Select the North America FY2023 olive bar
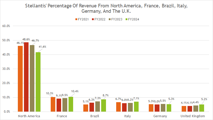Image resolution: width=213 pixels, height=120 pixels. [32, 78]
